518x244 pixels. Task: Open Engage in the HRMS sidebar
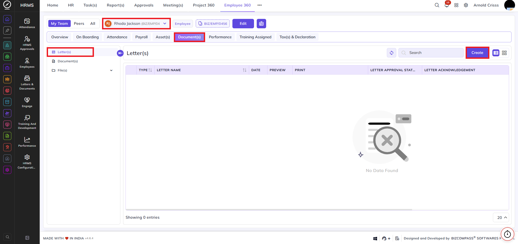click(27, 102)
